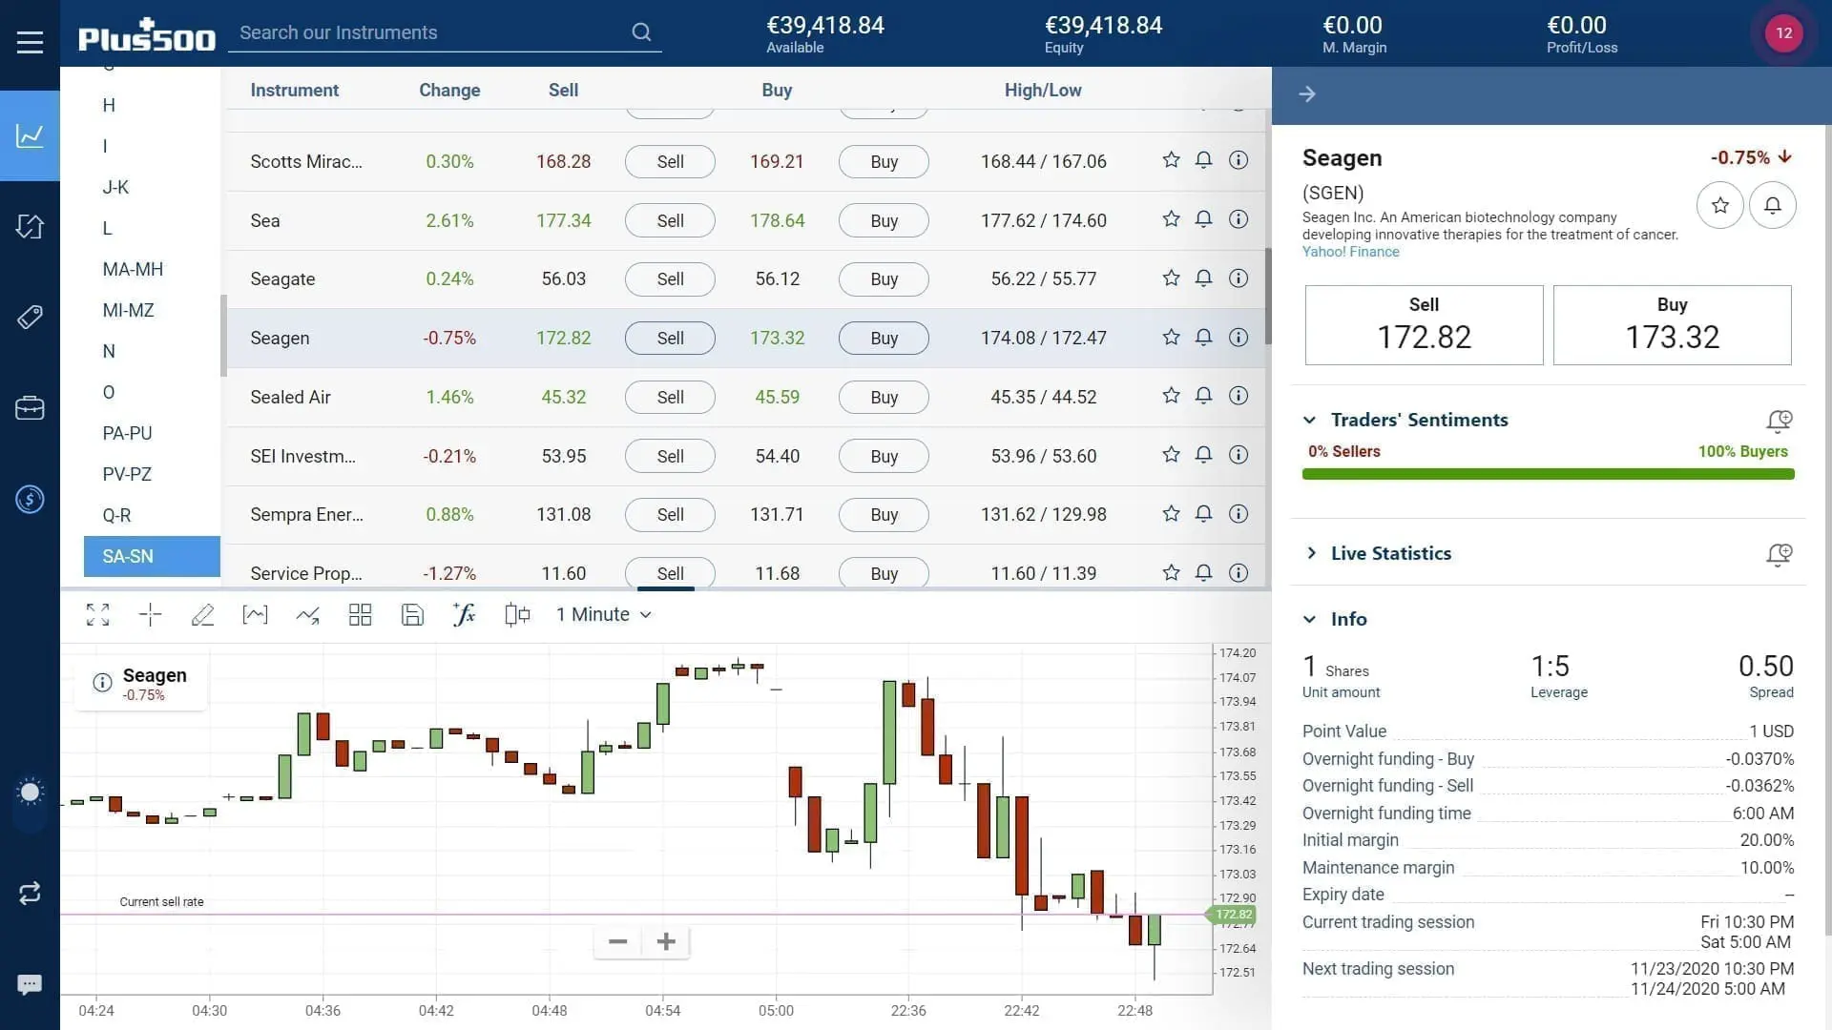This screenshot has height=1030, width=1832.
Task: Toggle the light/dark theme sun icon
Action: (x=30, y=792)
